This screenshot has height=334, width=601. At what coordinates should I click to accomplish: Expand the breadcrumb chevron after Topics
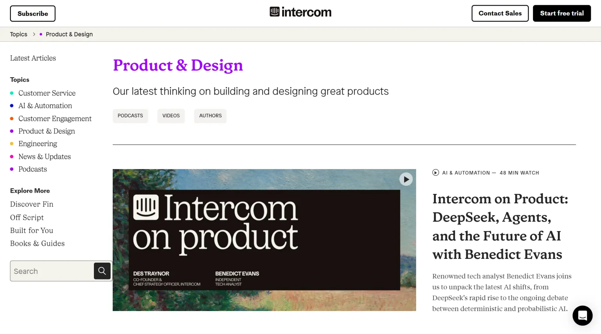point(33,34)
